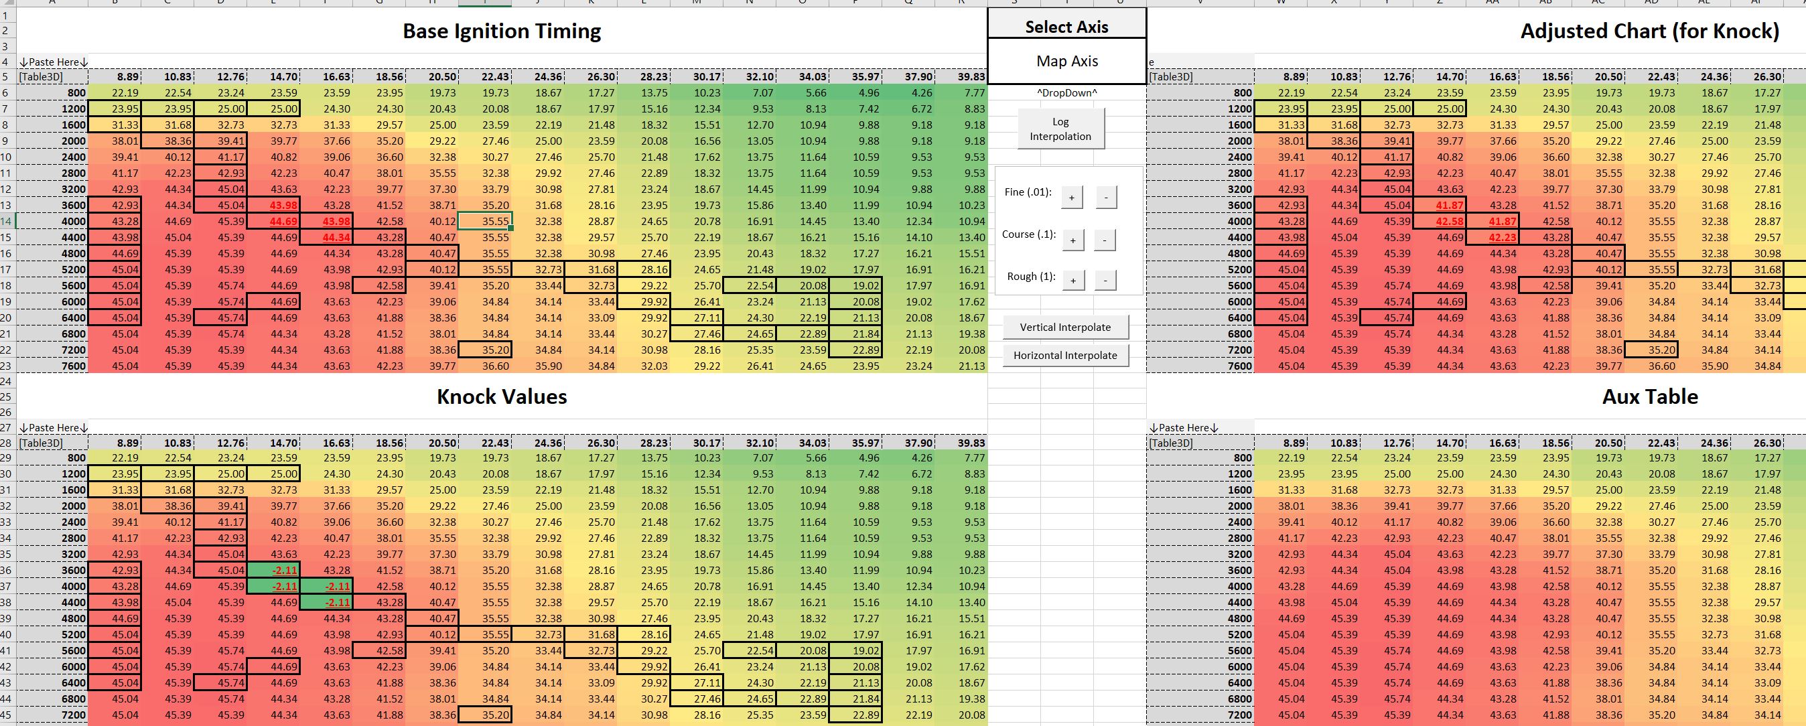This screenshot has height=726, width=1806.
Task: Select red 41.87 cell in Adjusted Chart row 3600
Action: (x=1440, y=206)
